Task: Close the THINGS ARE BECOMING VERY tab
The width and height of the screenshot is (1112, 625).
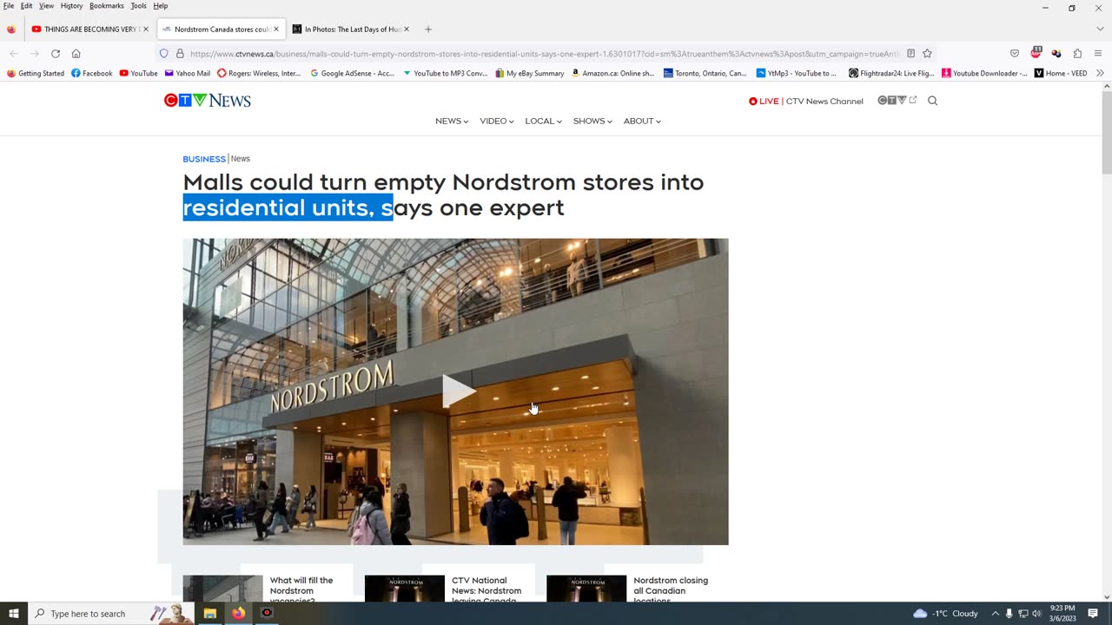Action: [x=146, y=29]
